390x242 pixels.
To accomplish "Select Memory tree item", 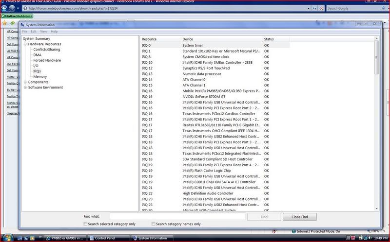I will click(x=40, y=77).
